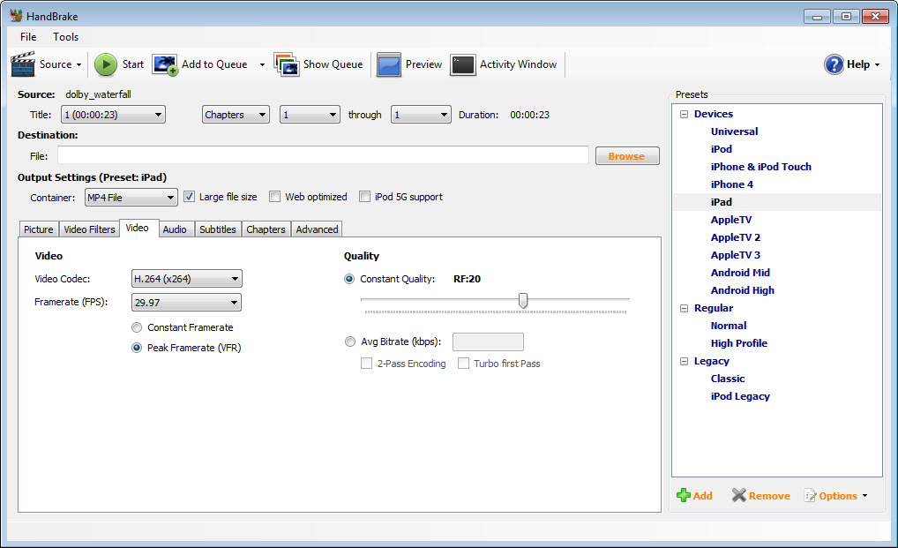
Task: Open the Tools menu
Action: (66, 37)
